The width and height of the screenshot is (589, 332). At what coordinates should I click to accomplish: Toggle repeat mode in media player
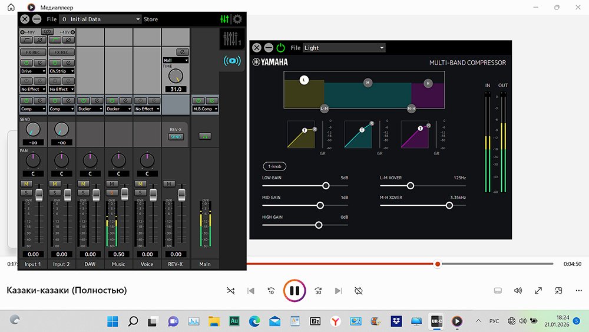tap(359, 291)
